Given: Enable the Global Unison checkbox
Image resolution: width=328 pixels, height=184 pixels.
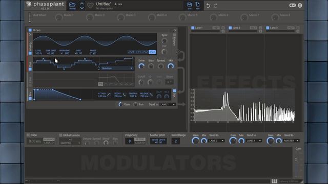Looking at the screenshot, I should coord(60,135).
